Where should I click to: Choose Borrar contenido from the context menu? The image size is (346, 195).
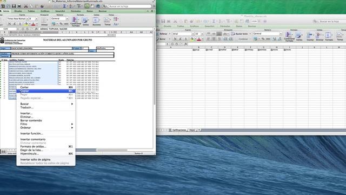tap(46, 120)
